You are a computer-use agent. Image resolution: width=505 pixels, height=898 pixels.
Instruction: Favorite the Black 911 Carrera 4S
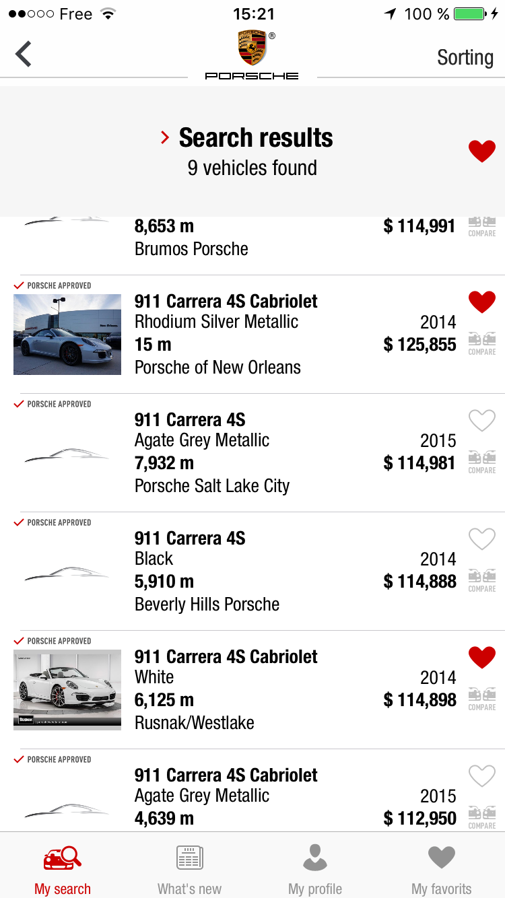[x=481, y=539]
